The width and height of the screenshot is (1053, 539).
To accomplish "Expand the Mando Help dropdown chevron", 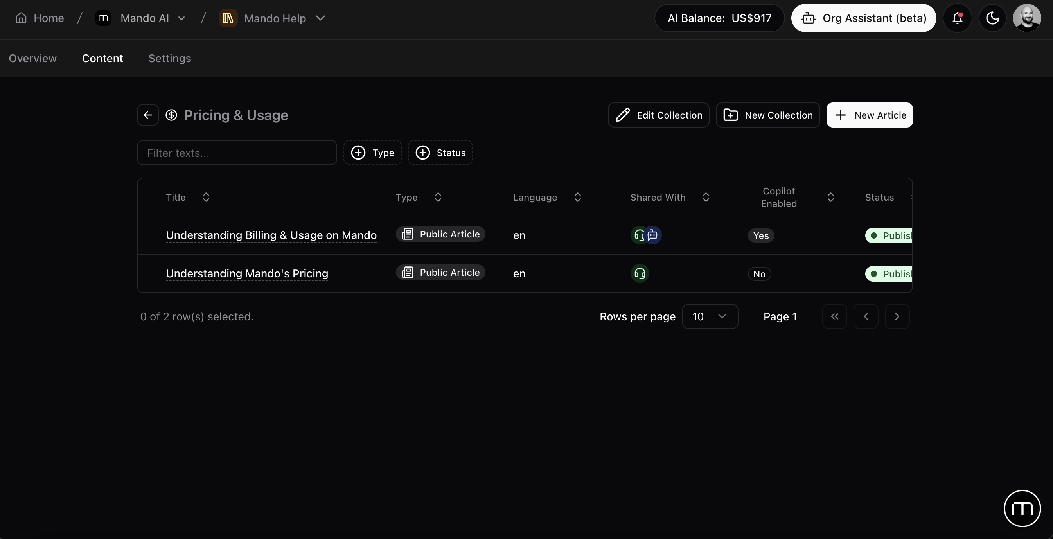I will (320, 18).
